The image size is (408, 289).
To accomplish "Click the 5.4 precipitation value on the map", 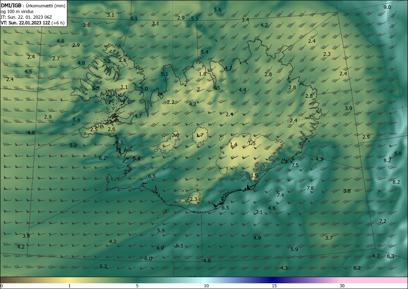I will pyautogui.click(x=204, y=52).
